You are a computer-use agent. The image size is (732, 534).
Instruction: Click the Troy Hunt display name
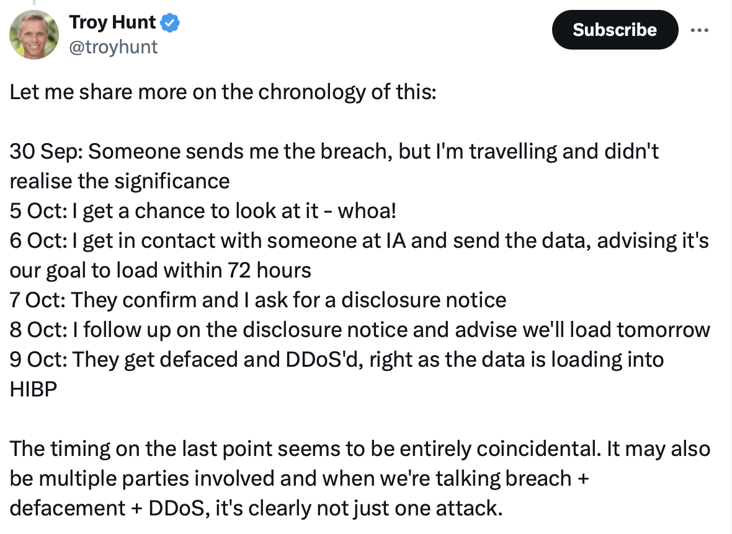[112, 24]
